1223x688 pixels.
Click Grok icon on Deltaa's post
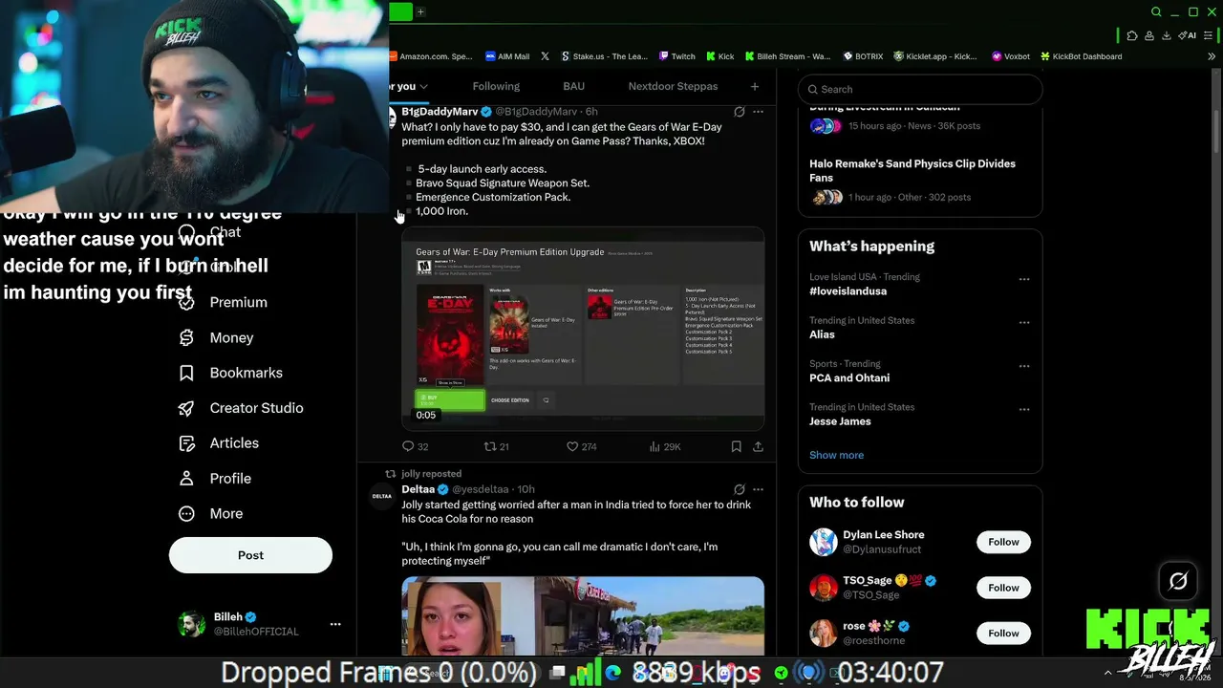[x=739, y=489]
